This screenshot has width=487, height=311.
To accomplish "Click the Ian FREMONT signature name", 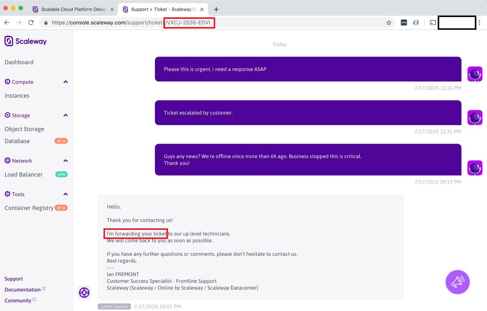I will click(x=123, y=274).
